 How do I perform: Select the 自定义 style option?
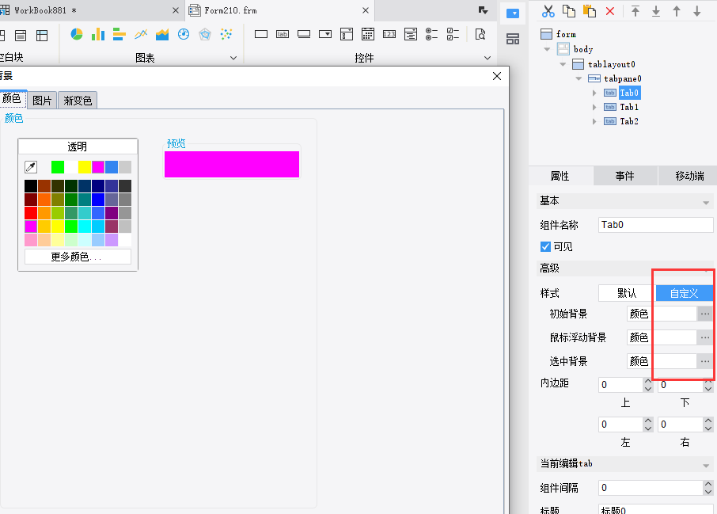pyautogui.click(x=684, y=293)
